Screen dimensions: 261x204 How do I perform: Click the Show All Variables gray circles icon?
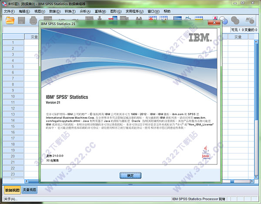click(x=235, y=20)
